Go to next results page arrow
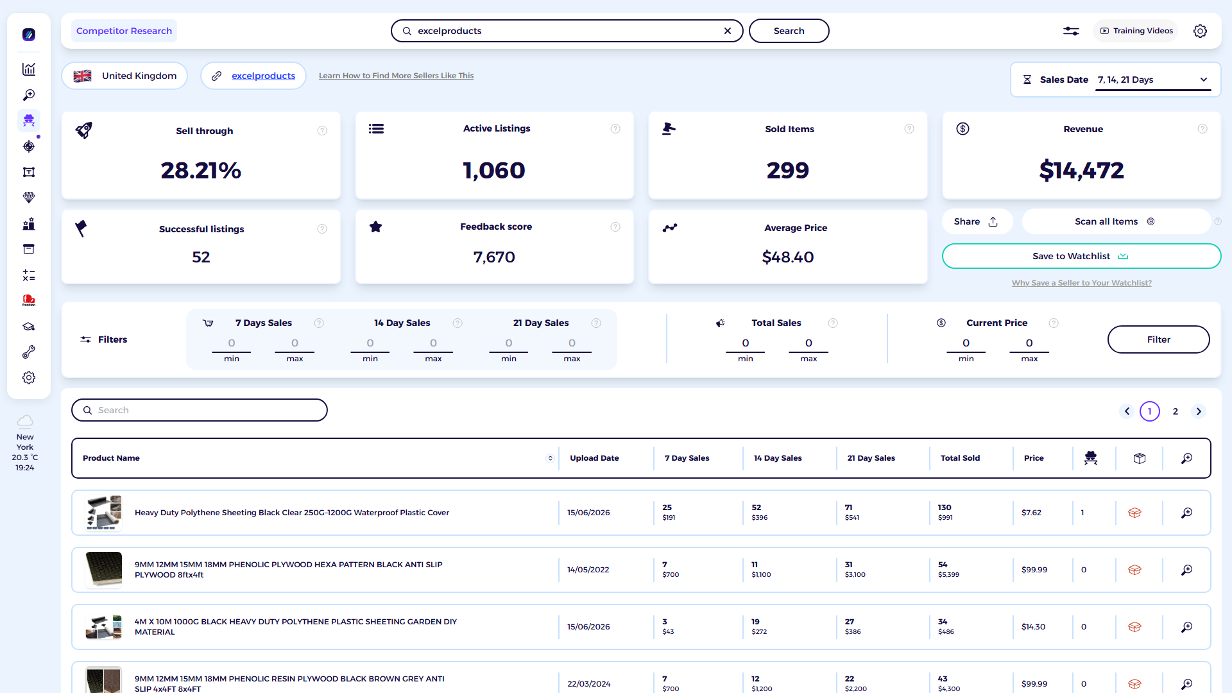 [x=1199, y=411]
